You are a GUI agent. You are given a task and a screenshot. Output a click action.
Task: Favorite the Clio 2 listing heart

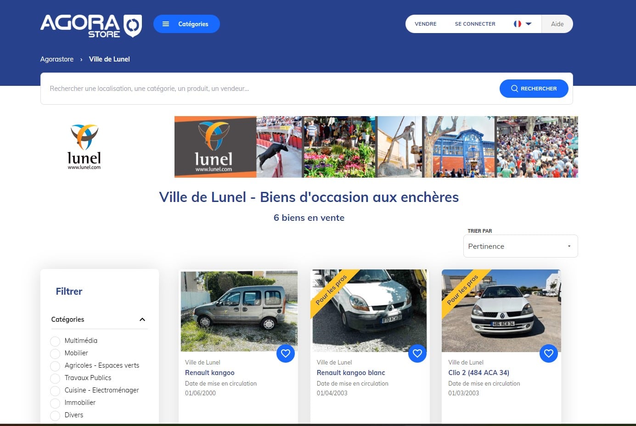(549, 353)
